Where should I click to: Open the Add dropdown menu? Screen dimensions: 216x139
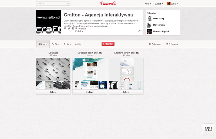(148, 4)
